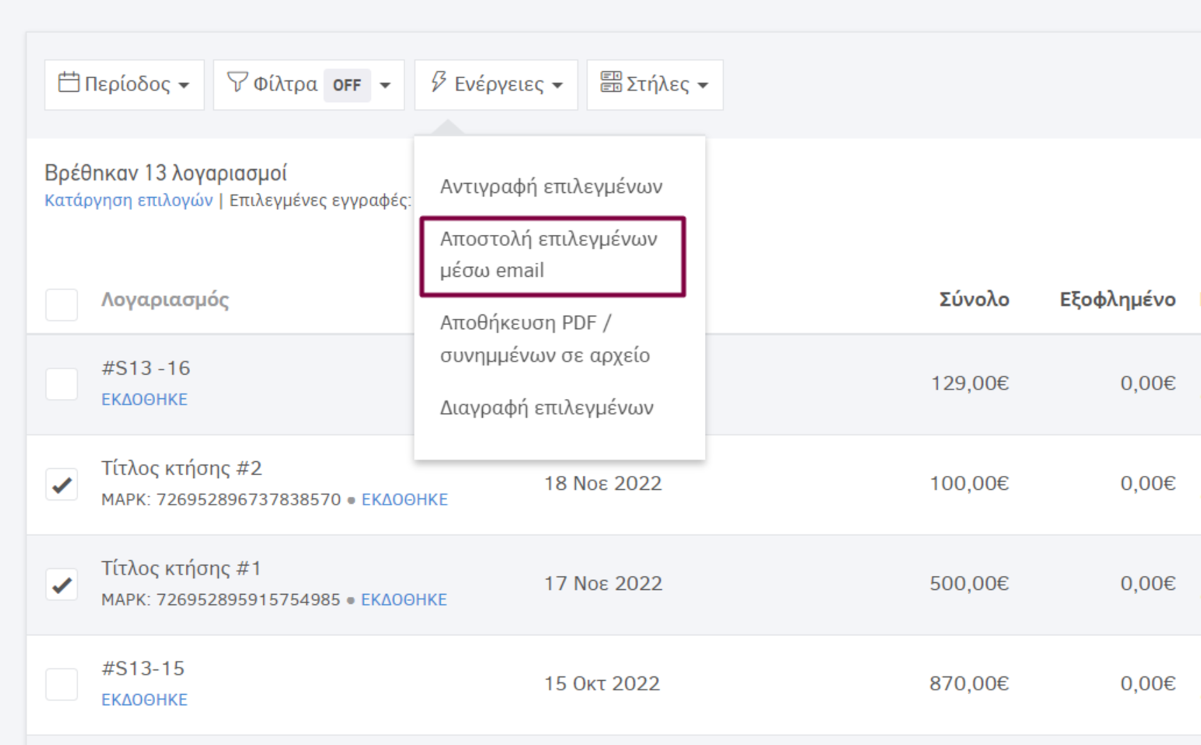
Task: Click the 15 Οκτ 2022 date cell
Action: [602, 683]
